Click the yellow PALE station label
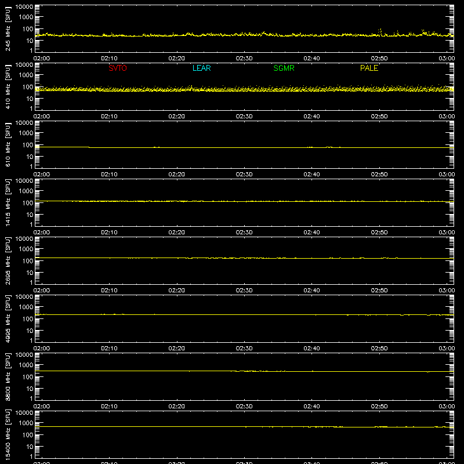The width and height of the screenshot is (464, 464). (x=369, y=68)
